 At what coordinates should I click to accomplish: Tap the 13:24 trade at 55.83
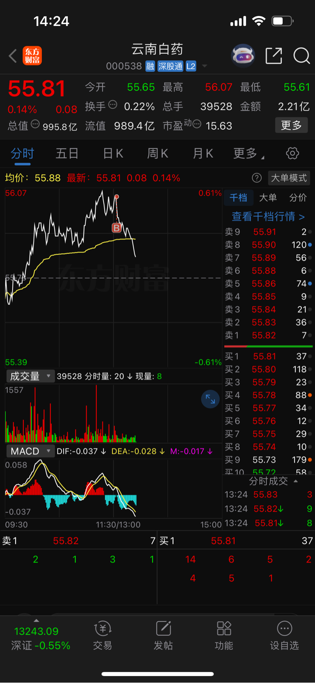(268, 494)
